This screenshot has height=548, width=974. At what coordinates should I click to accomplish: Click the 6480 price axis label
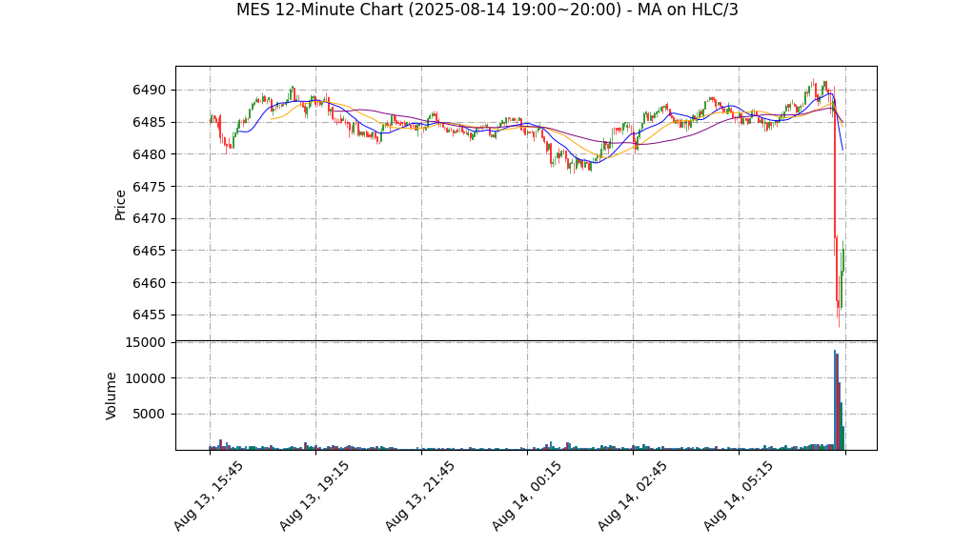[149, 154]
